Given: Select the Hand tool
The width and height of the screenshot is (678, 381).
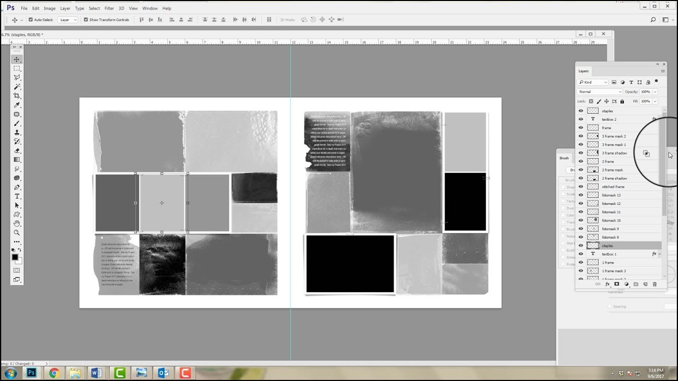Looking at the screenshot, I should tap(17, 223).
